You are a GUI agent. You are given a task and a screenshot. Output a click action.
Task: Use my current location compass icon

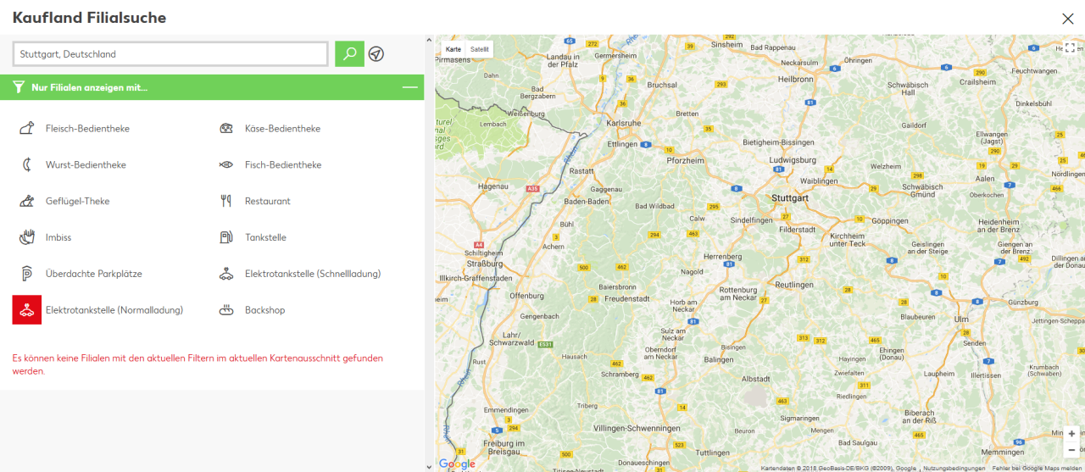click(x=376, y=54)
